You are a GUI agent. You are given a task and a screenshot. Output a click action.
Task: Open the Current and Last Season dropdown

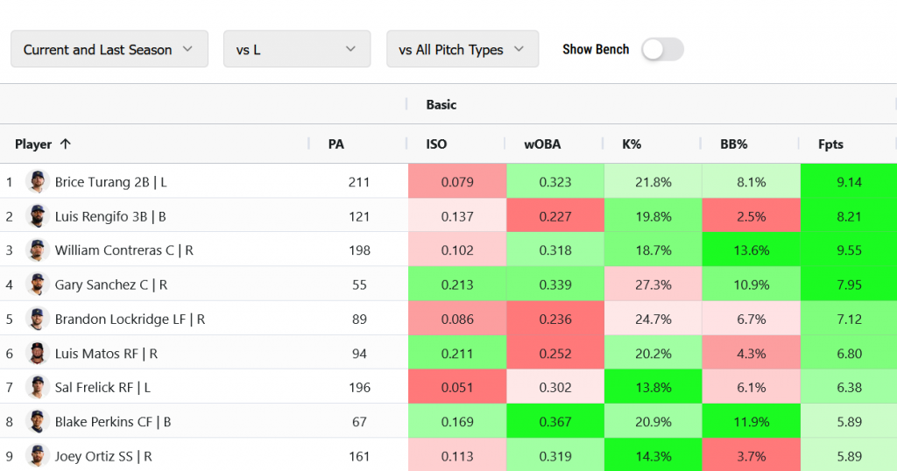109,50
